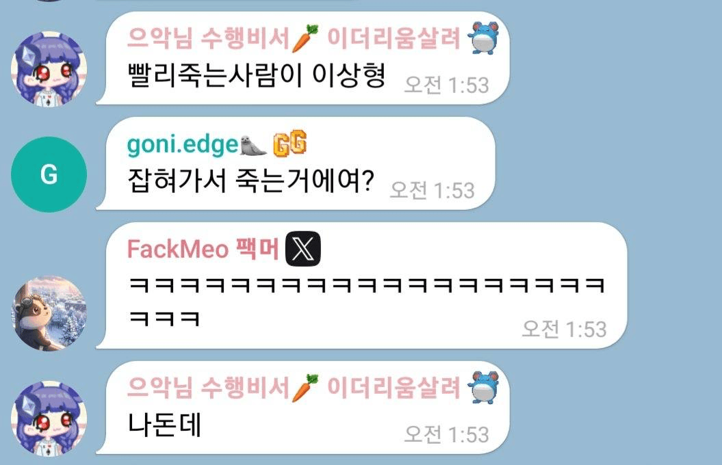Click the blue mouse emoji above "나돈데"

(x=482, y=387)
